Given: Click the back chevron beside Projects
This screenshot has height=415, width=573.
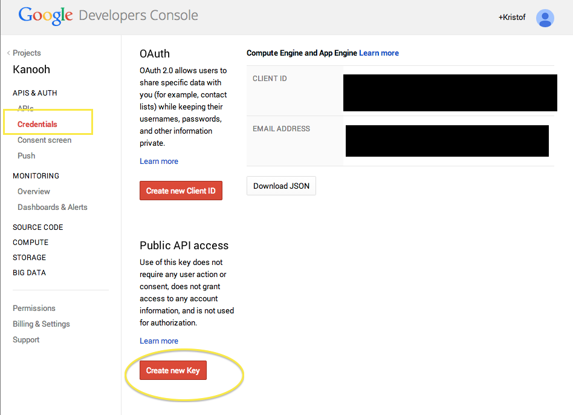Looking at the screenshot, I should pyautogui.click(x=8, y=53).
